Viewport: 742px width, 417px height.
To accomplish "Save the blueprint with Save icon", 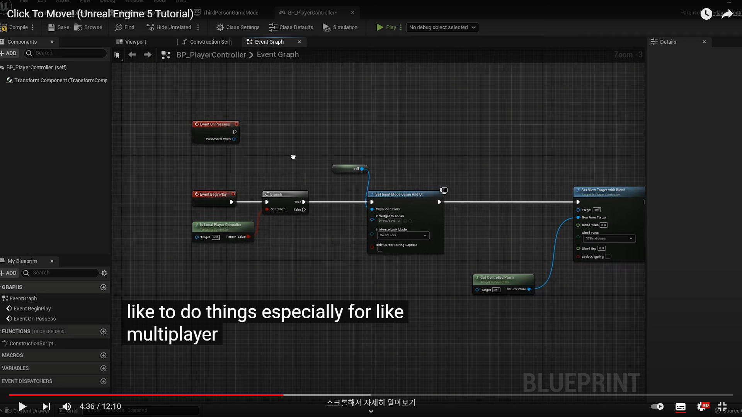I will (x=51, y=27).
